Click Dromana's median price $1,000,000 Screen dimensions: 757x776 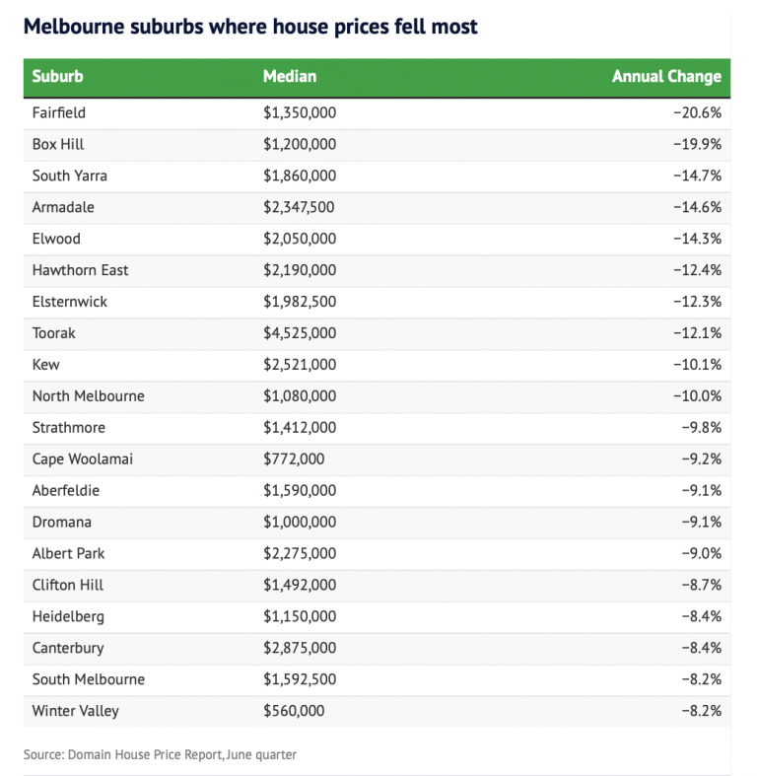tap(300, 523)
